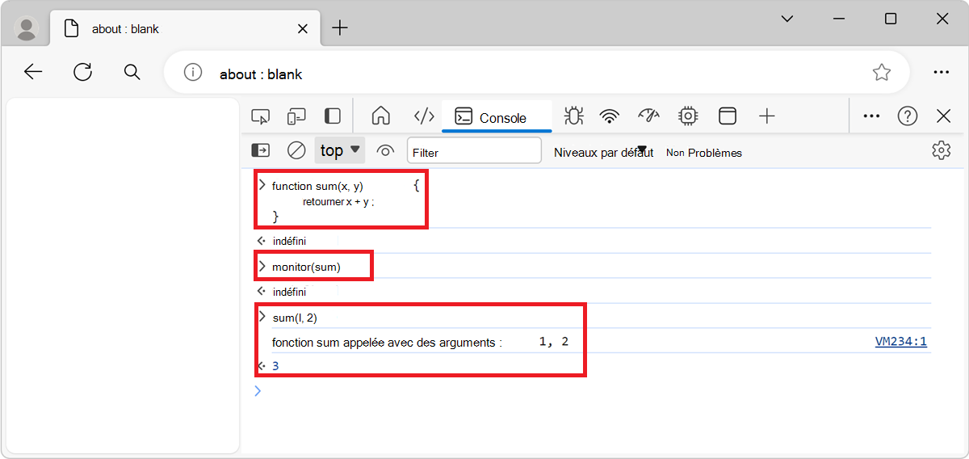969x459 pixels.
Task: Open DevTools help
Action: [908, 116]
